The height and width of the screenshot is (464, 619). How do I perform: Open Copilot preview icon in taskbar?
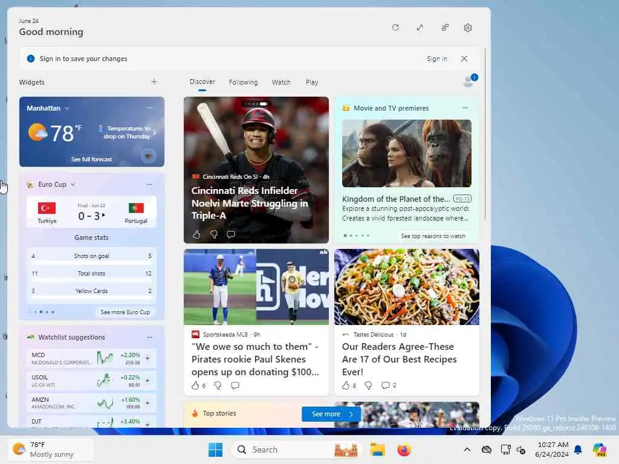click(600, 449)
